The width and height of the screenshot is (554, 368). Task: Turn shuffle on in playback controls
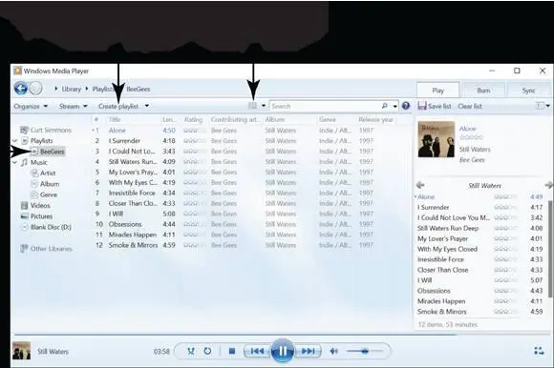[x=191, y=351]
